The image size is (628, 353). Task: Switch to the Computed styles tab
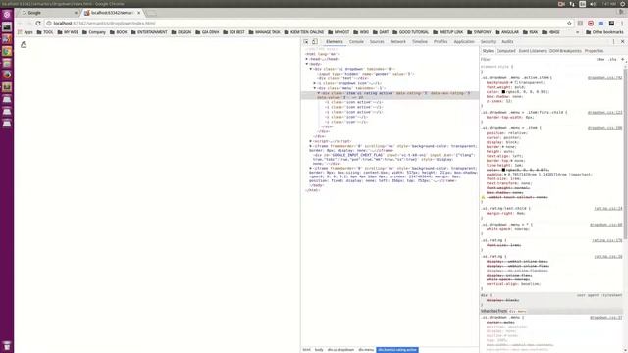pos(506,51)
